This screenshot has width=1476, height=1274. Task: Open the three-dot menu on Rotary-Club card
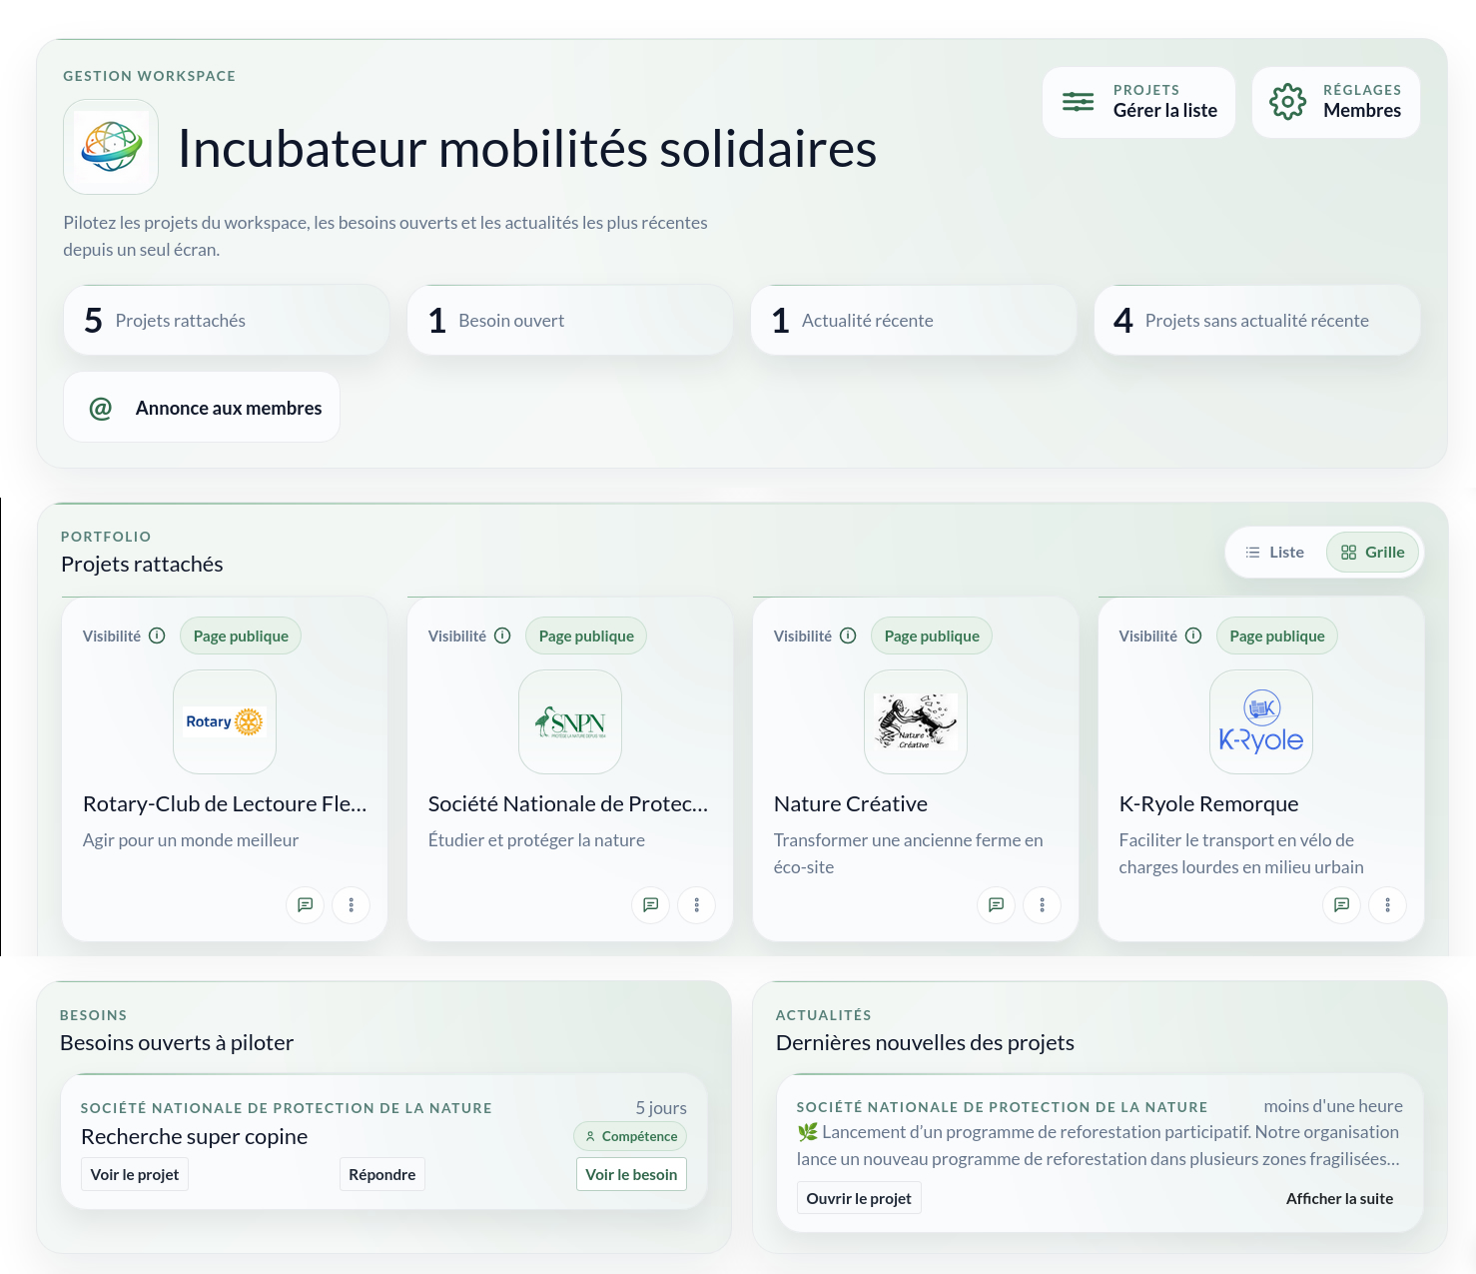click(351, 905)
